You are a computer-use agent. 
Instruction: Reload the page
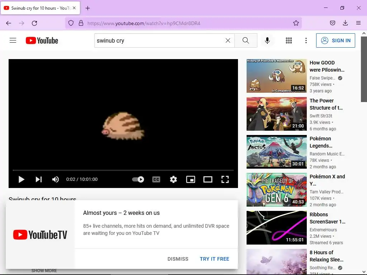point(34,23)
